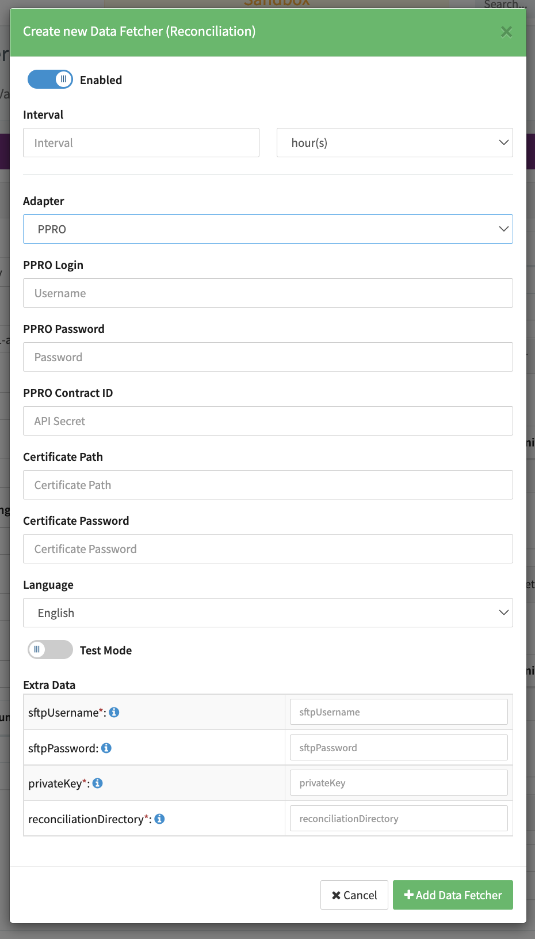Viewport: 535px width, 939px height.
Task: Click info icon beside sftpPassword label
Action: [x=106, y=748]
